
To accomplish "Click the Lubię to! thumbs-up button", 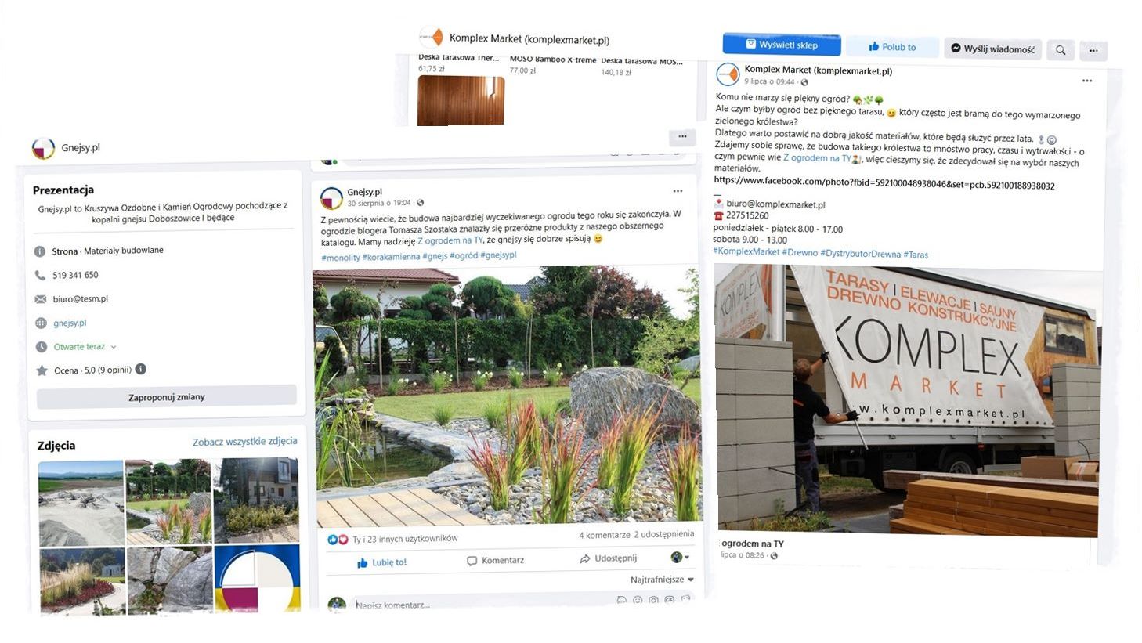I will pyautogui.click(x=381, y=562).
